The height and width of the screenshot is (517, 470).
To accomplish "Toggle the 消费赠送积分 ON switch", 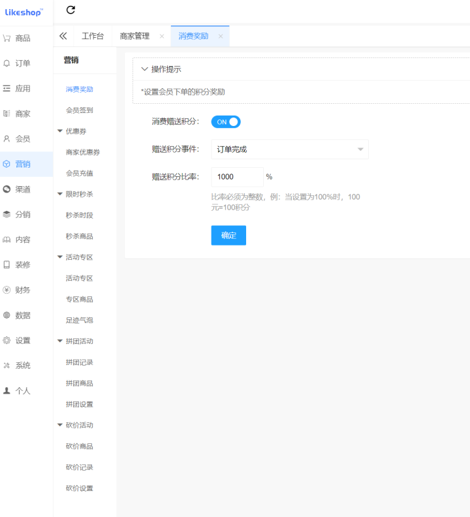I will click(x=226, y=122).
